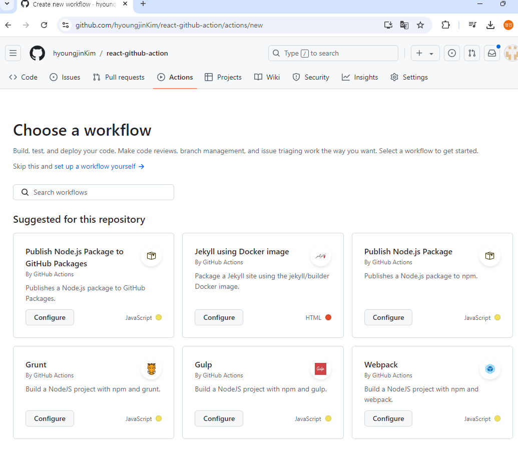Image resolution: width=518 pixels, height=451 pixels.
Task: Switch to the Pull requests tab
Action: pos(119,77)
